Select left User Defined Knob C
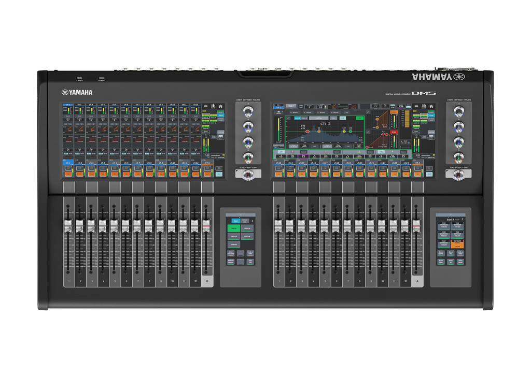Image resolution: width=531 pixels, height=375 pixels. pos(248,142)
